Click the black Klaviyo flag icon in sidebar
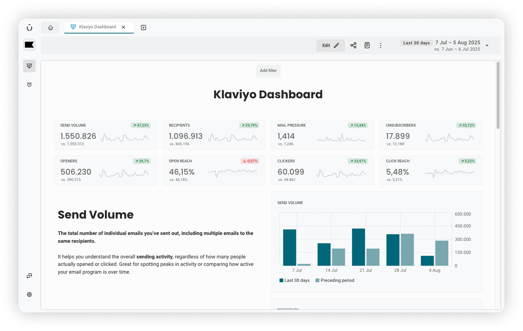The height and width of the screenshot is (331, 523). (x=29, y=45)
